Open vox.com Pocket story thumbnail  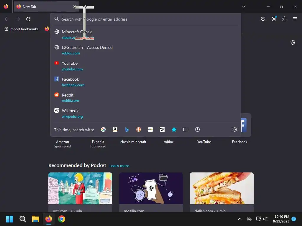[80, 188]
